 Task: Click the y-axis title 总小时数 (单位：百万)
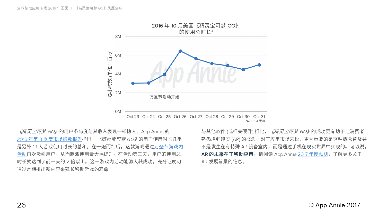point(110,74)
